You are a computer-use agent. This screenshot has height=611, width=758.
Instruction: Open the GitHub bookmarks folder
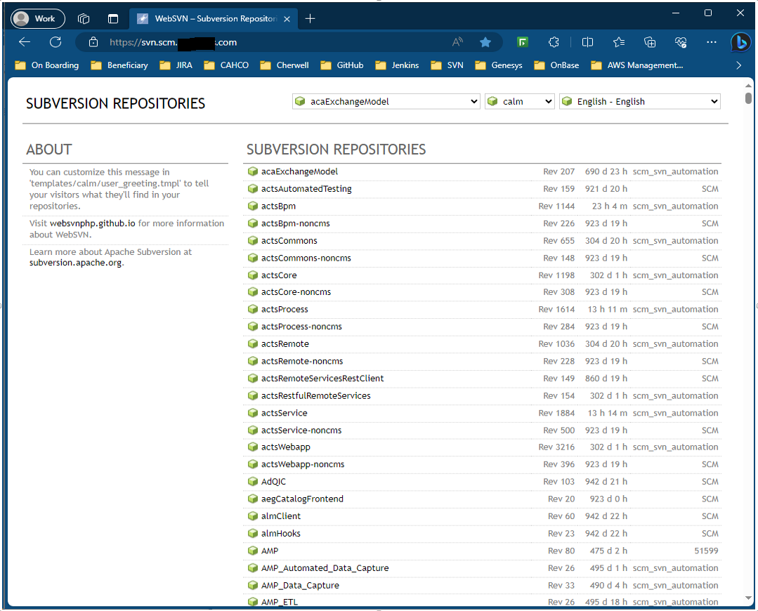click(342, 65)
